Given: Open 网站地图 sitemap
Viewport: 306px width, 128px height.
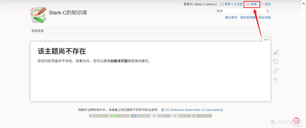Looking at the screenshot, I should 265,18.
